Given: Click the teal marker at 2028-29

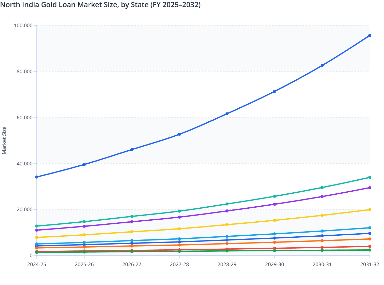Looking at the screenshot, I should 227,204.
